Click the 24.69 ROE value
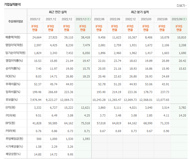Screen dimensions: 190x159 pos(165,76)
